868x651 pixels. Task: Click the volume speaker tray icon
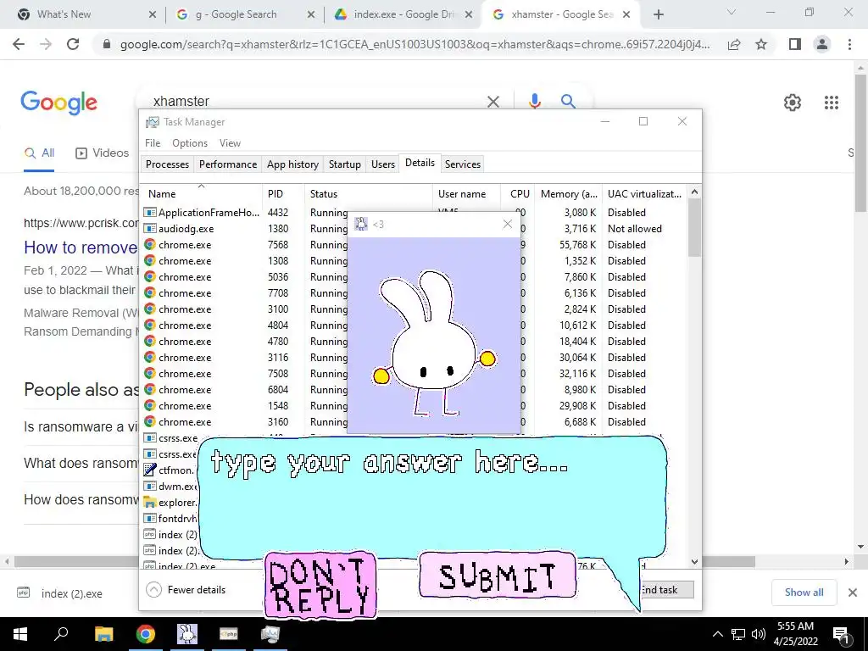coord(759,634)
